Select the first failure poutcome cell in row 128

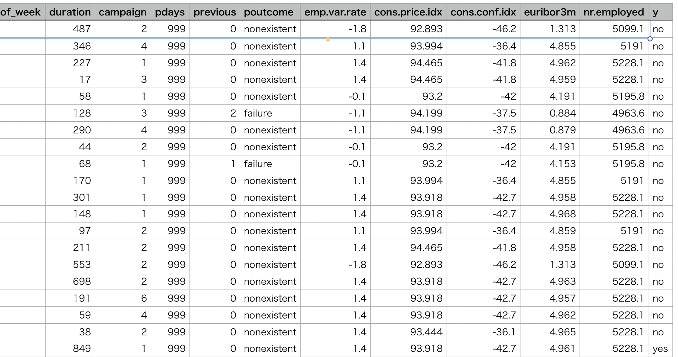tap(270, 113)
